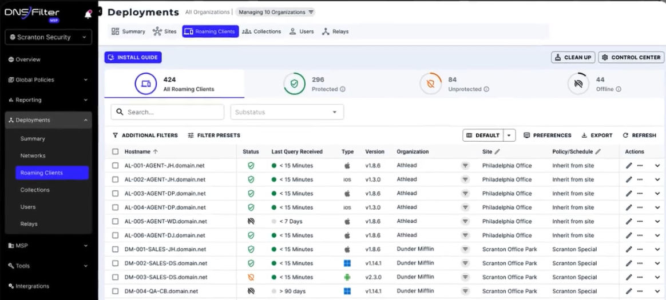
Task: Open the CONTROL CENTER
Action: click(x=631, y=57)
